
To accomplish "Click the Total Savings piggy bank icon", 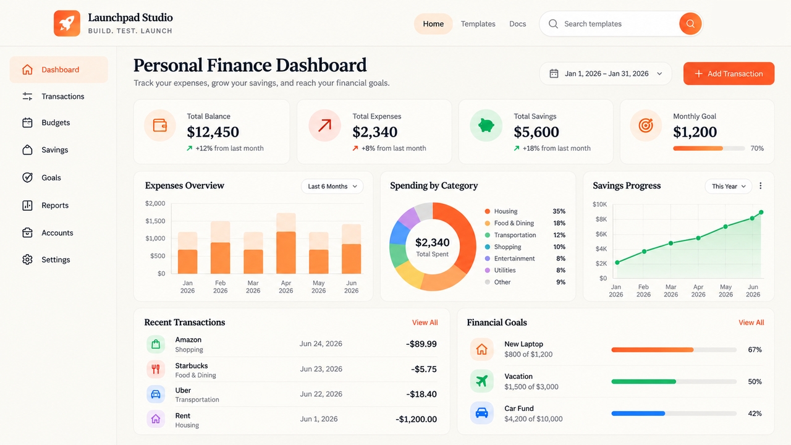I will tap(486, 125).
